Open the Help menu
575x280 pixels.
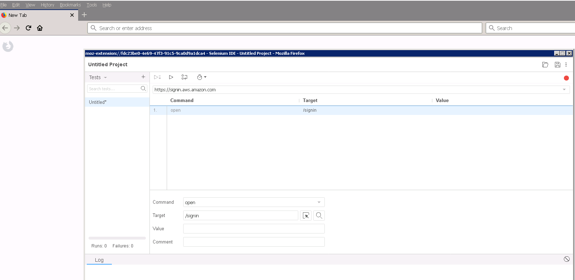[107, 5]
